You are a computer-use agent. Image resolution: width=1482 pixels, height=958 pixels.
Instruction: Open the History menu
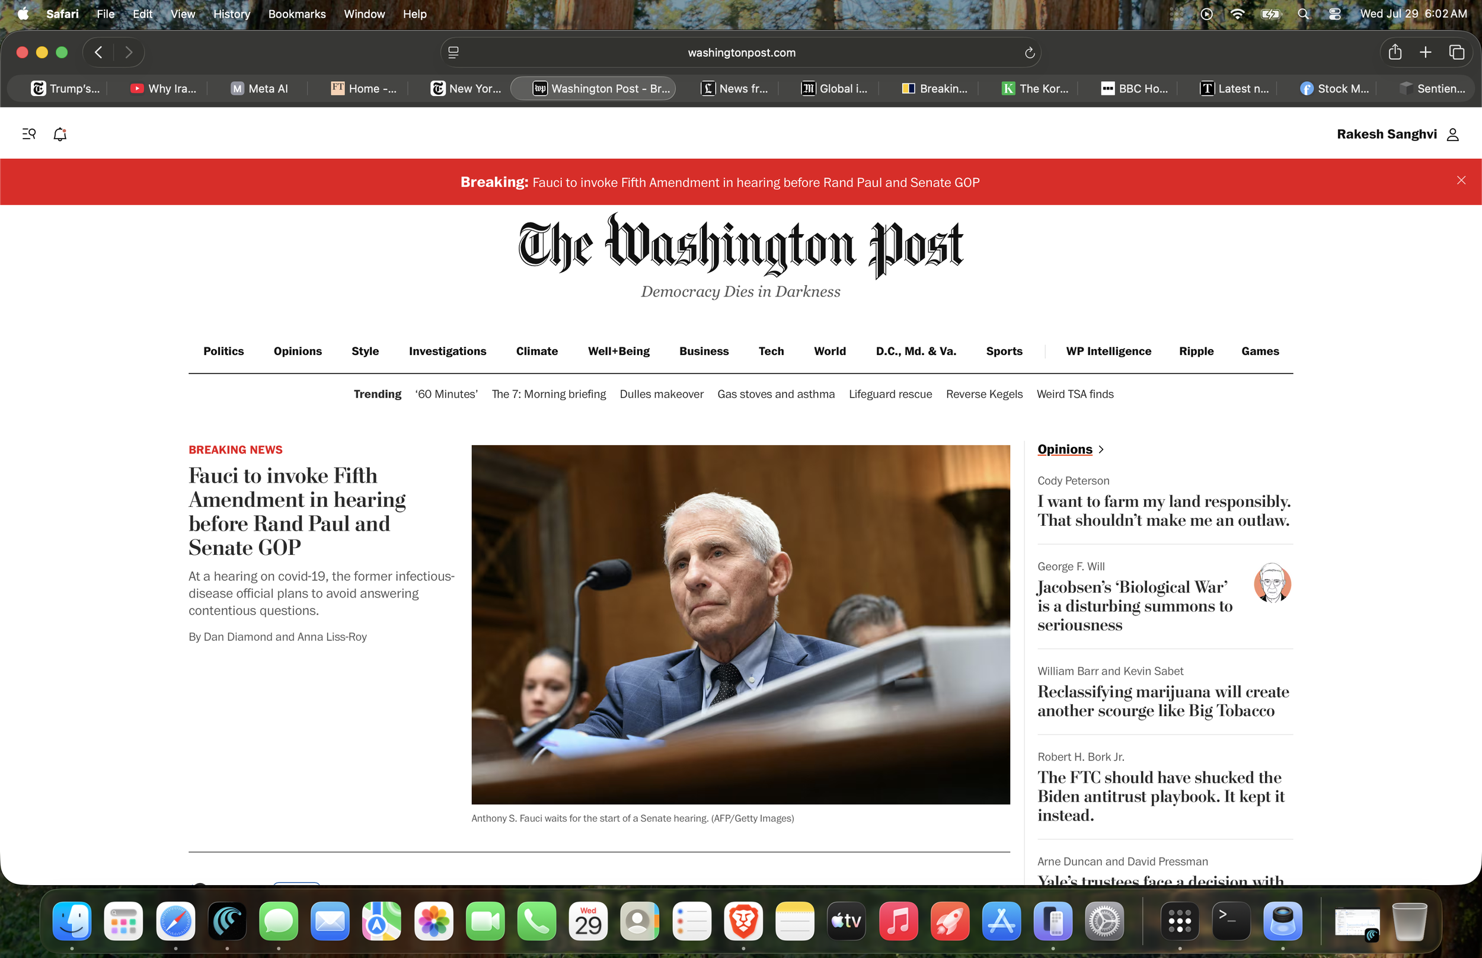[x=231, y=14]
